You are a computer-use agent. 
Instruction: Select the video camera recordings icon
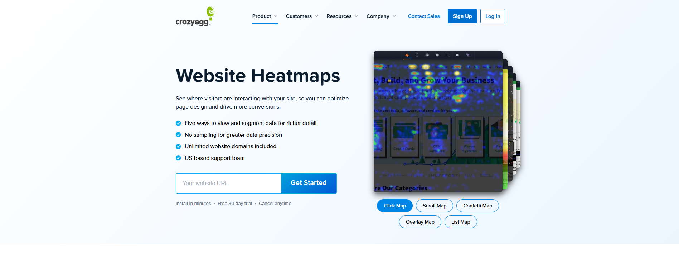point(457,55)
